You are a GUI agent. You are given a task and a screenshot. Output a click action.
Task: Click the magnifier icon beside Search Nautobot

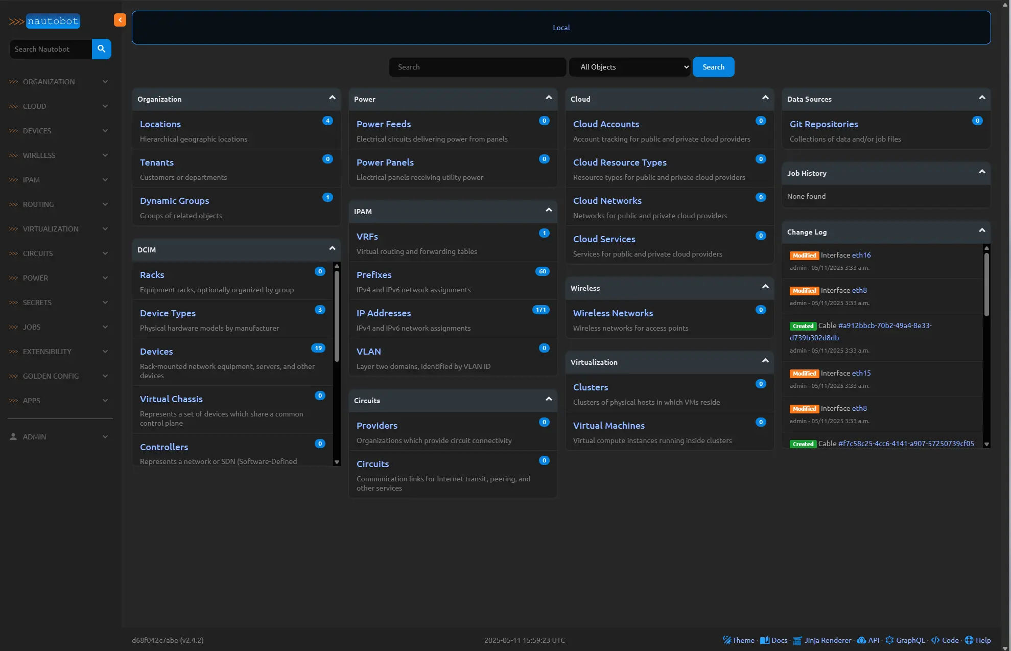tap(101, 49)
